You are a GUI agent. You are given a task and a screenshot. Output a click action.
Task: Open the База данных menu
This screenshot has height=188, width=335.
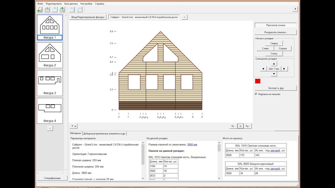(x=71, y=4)
